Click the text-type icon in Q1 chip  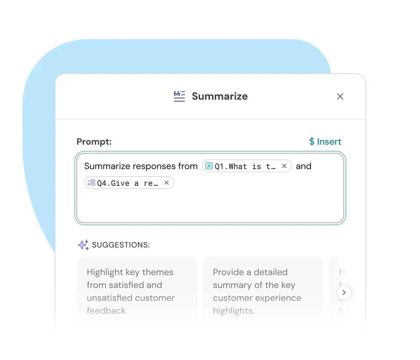click(x=209, y=166)
